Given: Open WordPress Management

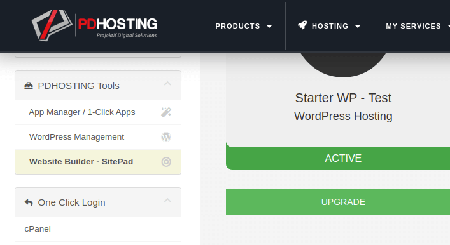Looking at the screenshot, I should pyautogui.click(x=98, y=137).
